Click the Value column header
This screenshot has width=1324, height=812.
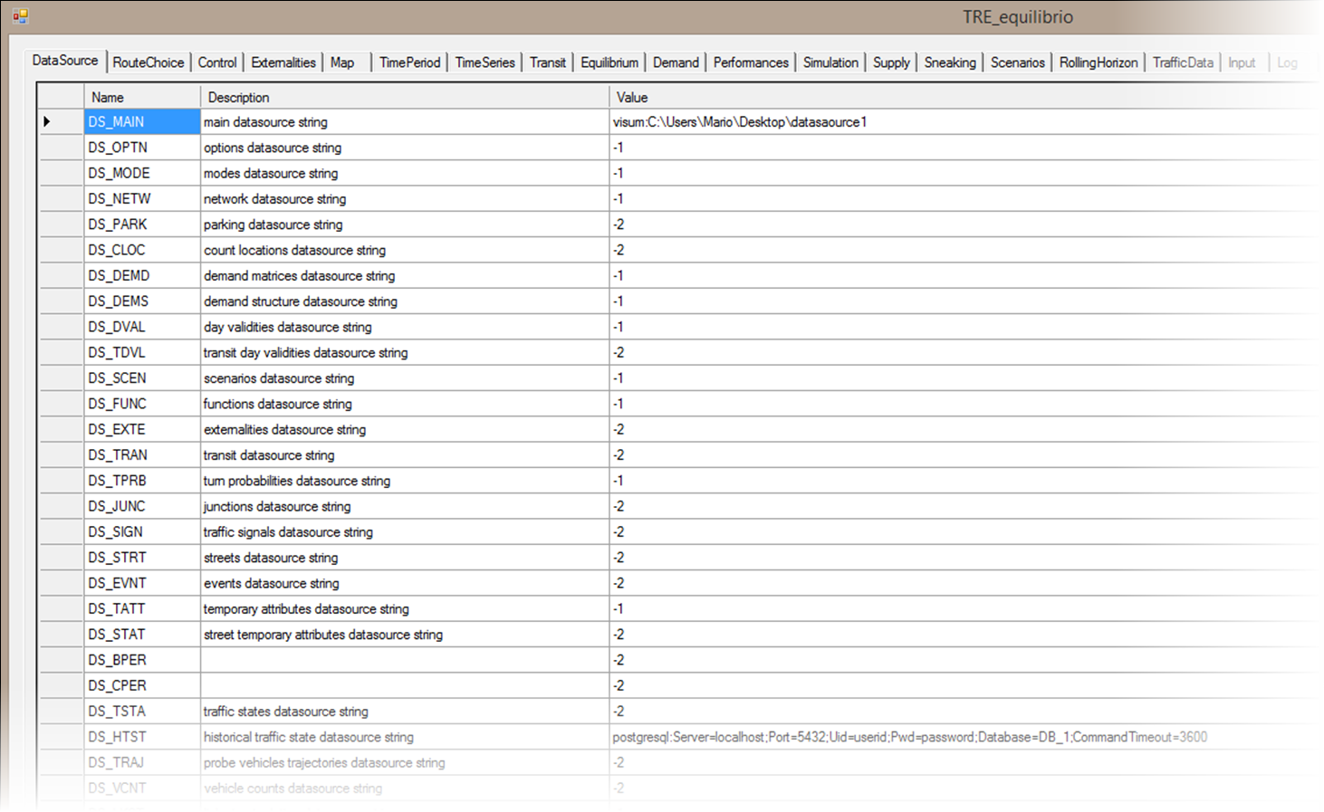(x=964, y=97)
